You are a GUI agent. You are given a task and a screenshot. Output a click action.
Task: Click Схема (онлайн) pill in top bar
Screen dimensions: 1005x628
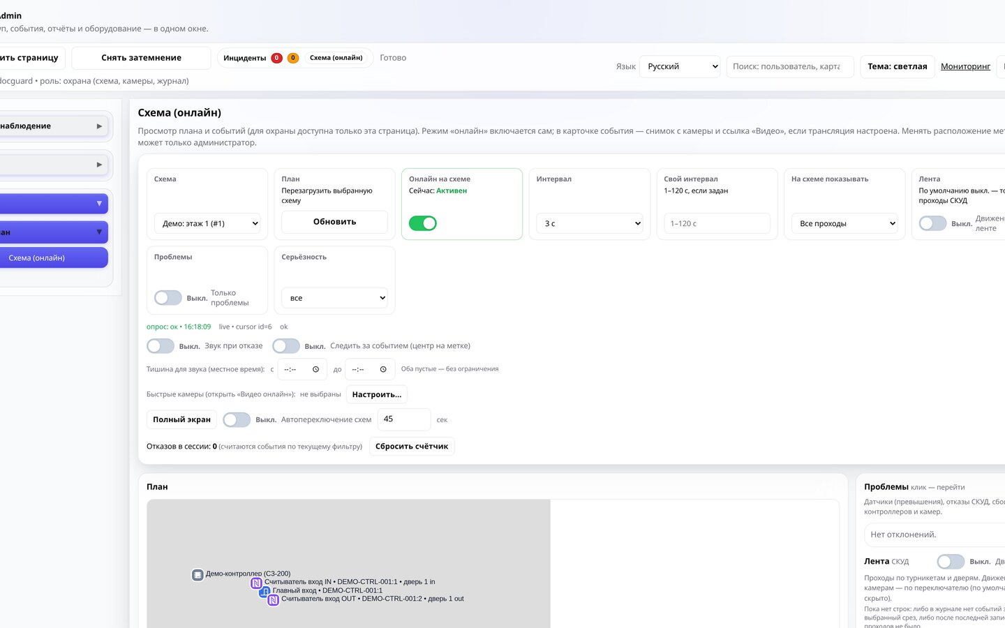(336, 58)
